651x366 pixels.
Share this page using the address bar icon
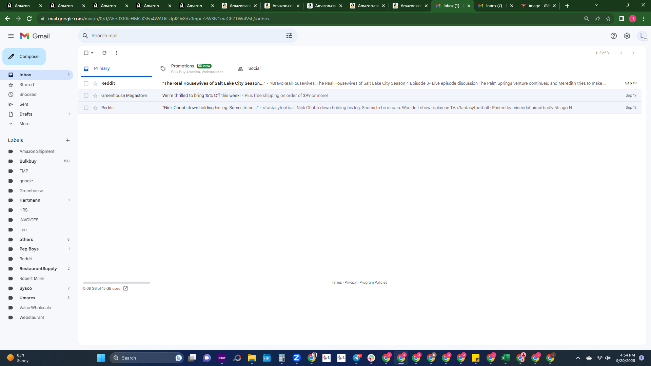597,19
